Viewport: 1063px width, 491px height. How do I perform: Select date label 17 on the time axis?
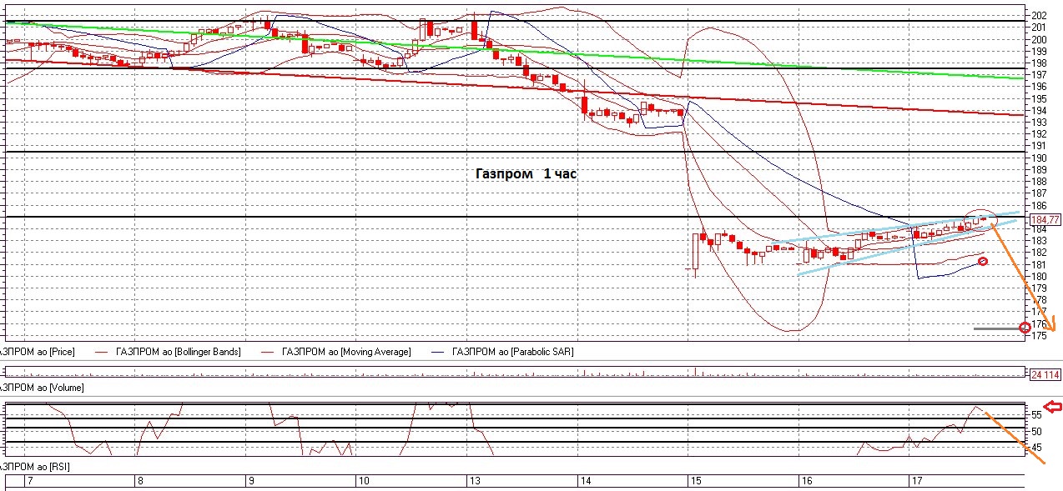tap(916, 482)
